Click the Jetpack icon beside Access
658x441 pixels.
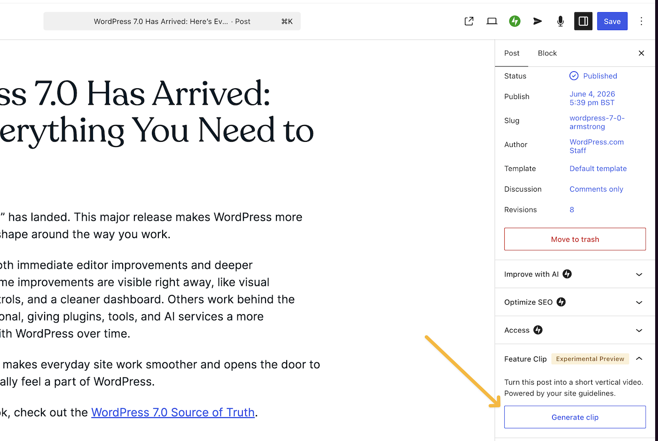[538, 330]
